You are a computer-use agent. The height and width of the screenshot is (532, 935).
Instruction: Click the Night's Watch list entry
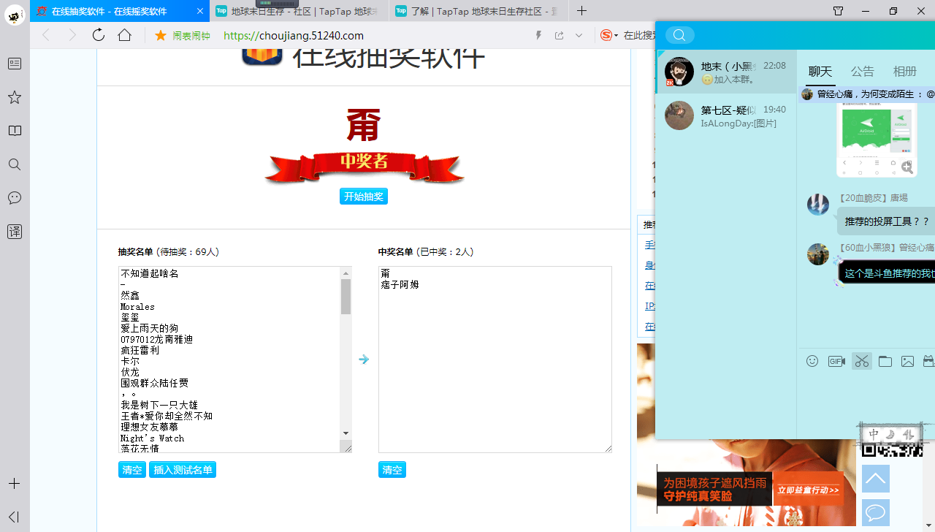153,438
